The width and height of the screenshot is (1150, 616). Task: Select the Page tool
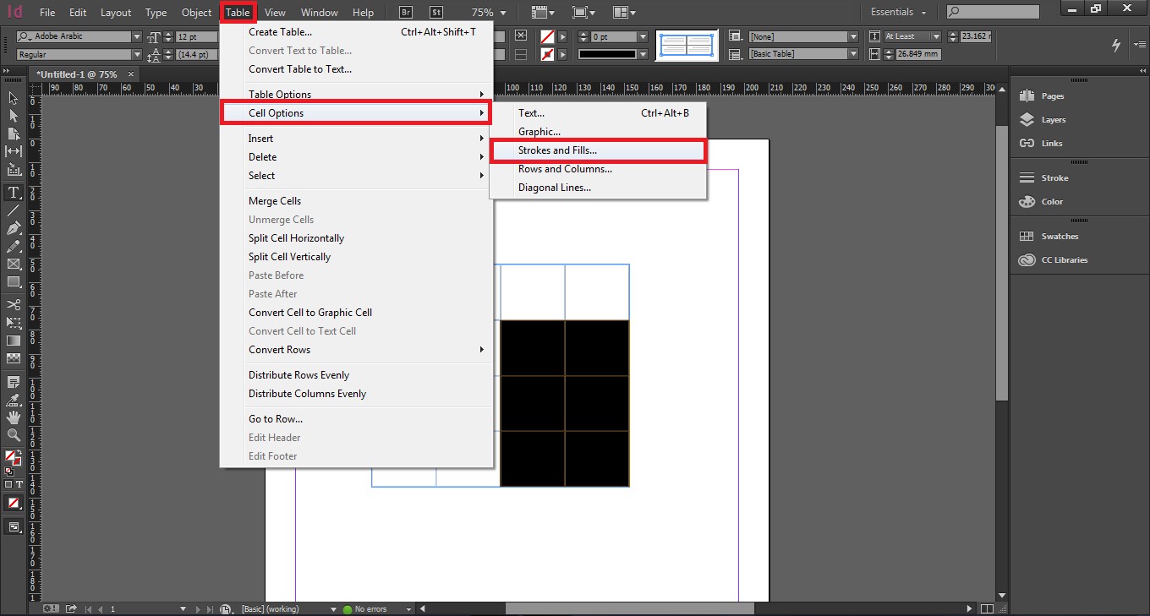(x=14, y=134)
